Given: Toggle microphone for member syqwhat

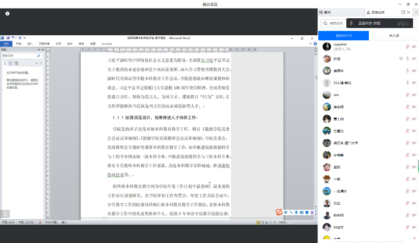Looking at the screenshot, I should click(408, 47).
